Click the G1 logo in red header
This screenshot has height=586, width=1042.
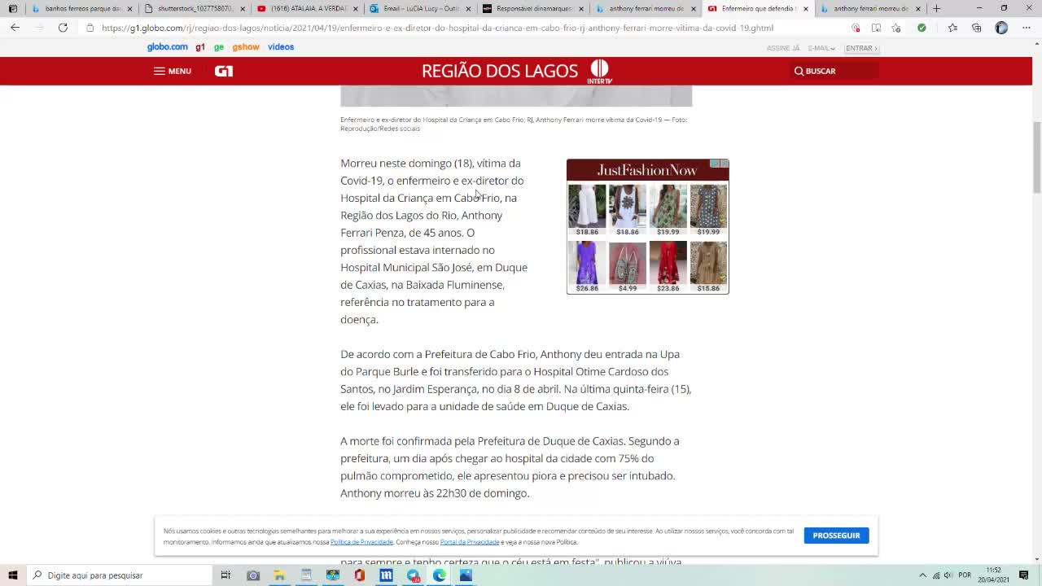pyautogui.click(x=224, y=71)
